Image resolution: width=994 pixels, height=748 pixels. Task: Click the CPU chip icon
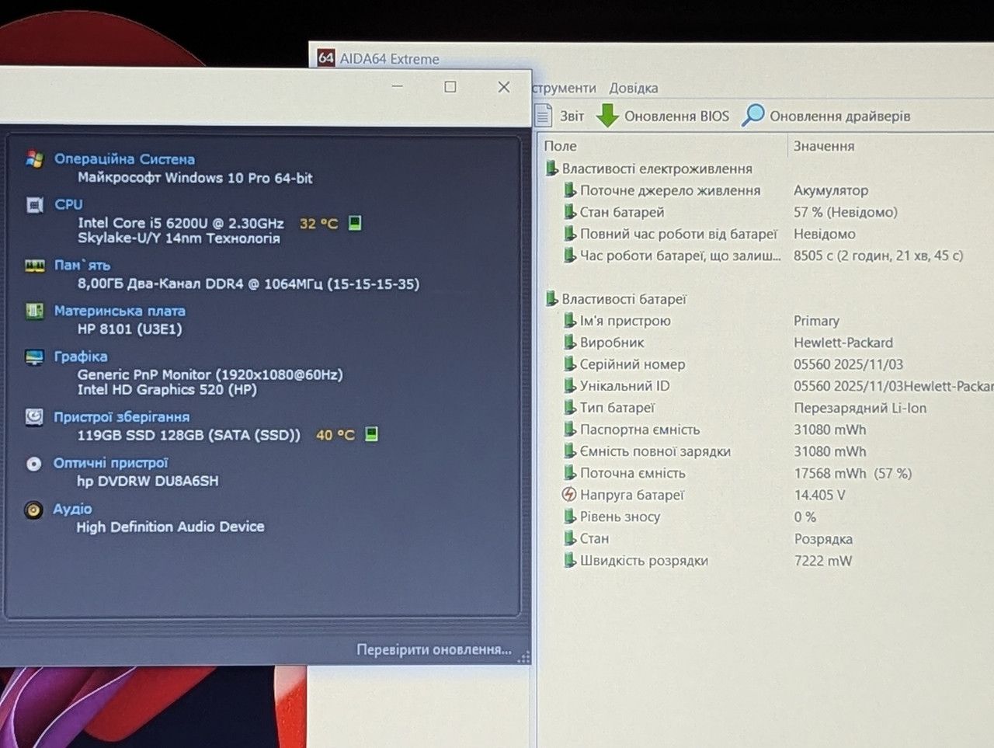click(x=35, y=205)
